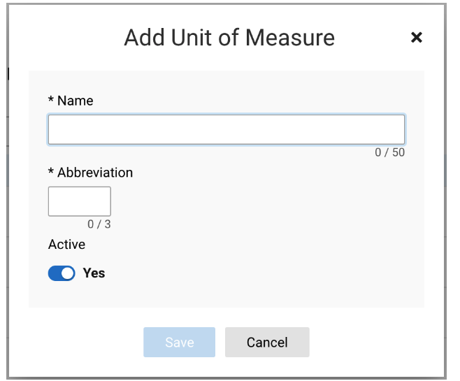Click the asterisk before Abbreviation
The width and height of the screenshot is (460, 381).
click(51, 171)
